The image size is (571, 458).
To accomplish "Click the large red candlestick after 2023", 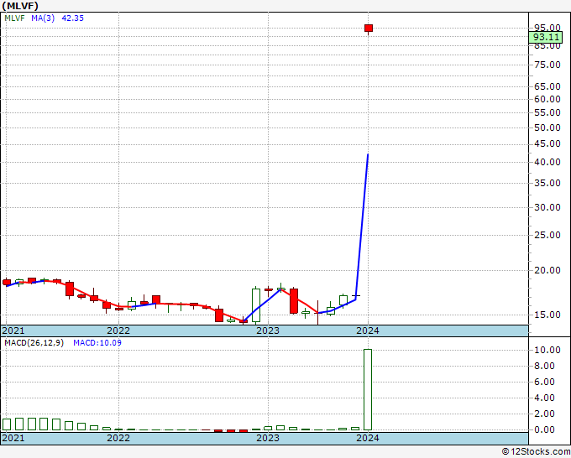I will coord(294,301).
